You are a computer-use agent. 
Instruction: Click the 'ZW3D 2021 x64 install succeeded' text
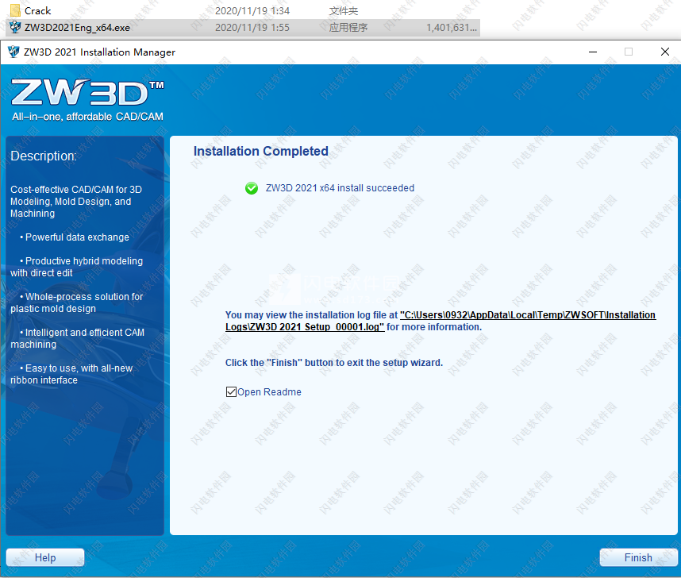pyautogui.click(x=340, y=188)
